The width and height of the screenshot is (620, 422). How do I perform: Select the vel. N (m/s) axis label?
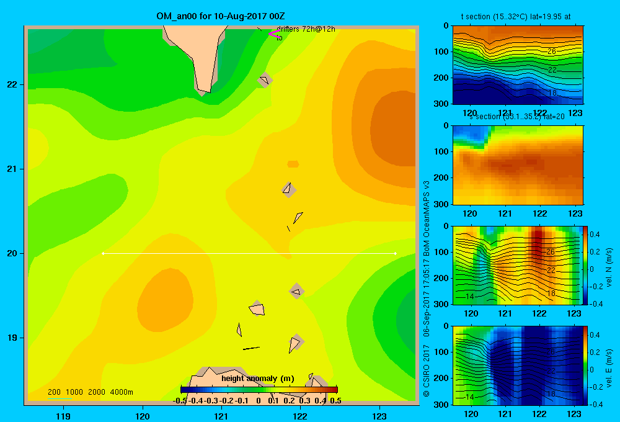click(x=609, y=267)
